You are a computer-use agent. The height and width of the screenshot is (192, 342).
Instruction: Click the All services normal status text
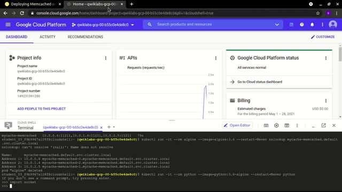point(252,68)
